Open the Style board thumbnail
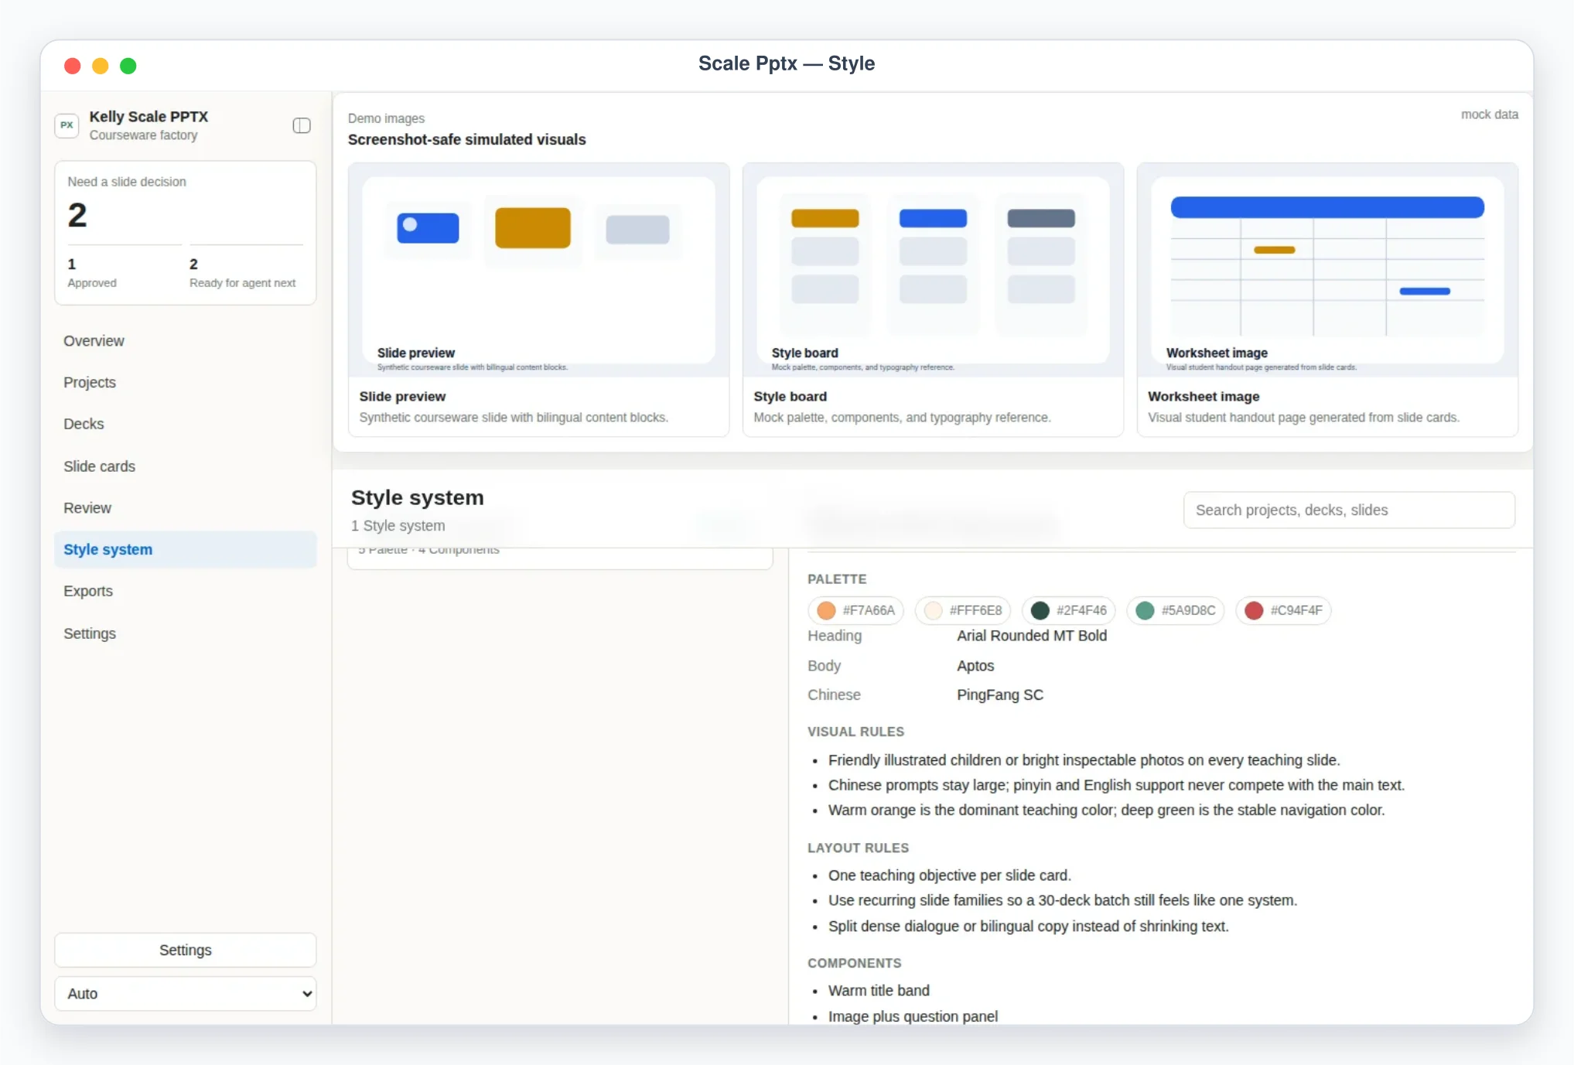The image size is (1574, 1065). 933,271
